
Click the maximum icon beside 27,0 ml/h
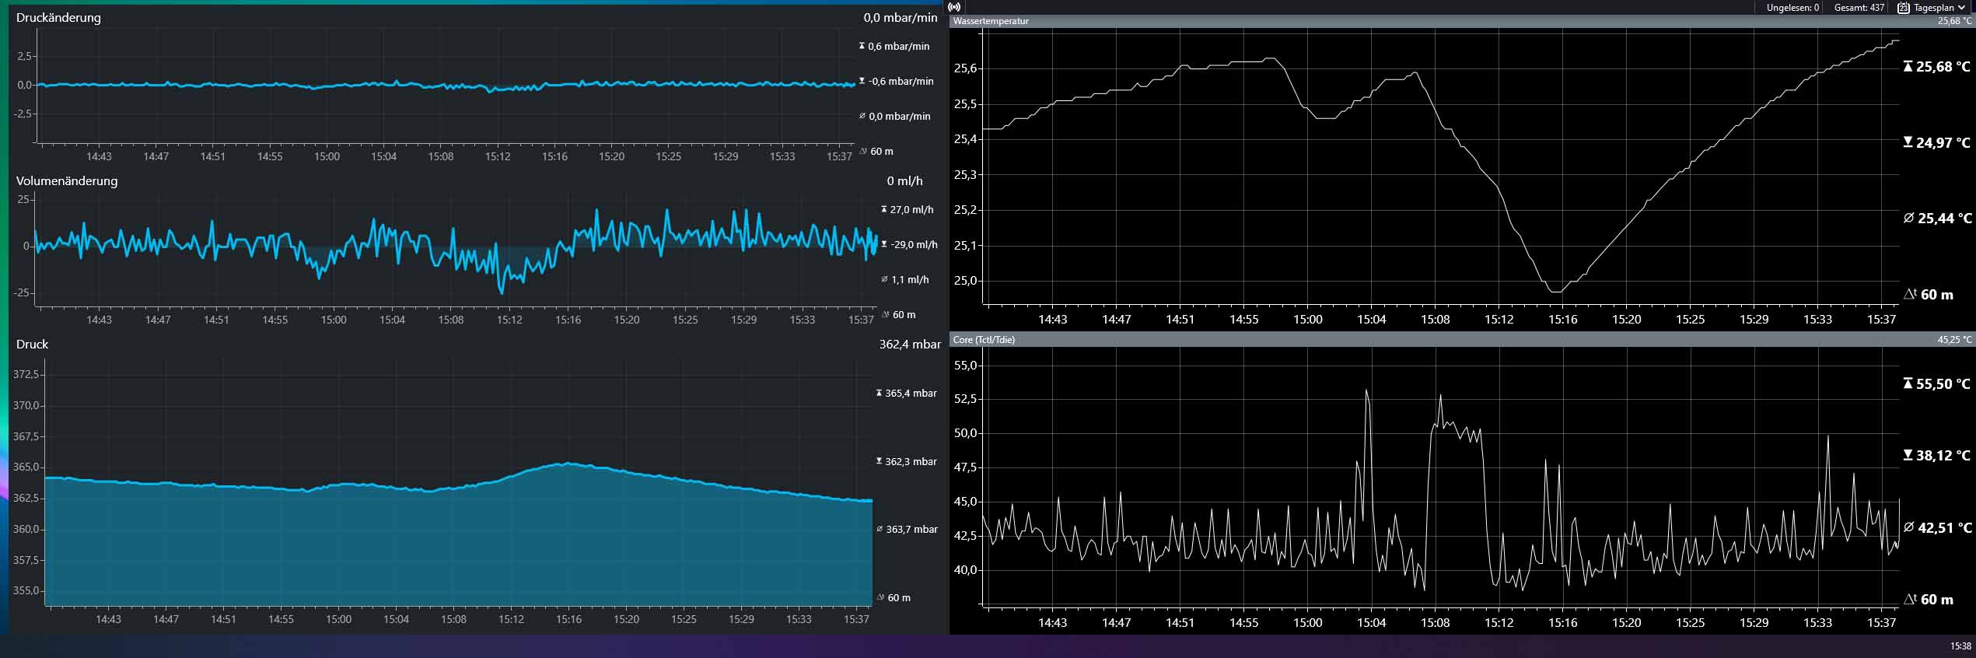point(883,209)
